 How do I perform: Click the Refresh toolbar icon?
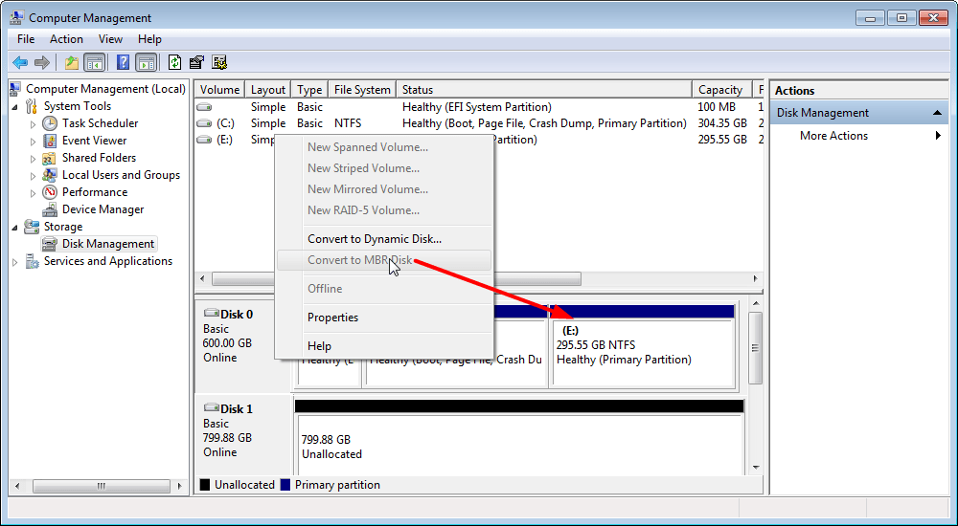click(174, 62)
